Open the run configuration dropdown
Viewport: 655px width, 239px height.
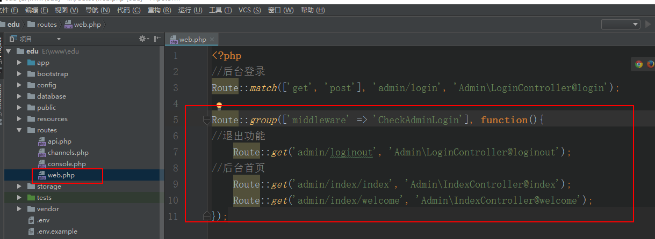pos(621,24)
